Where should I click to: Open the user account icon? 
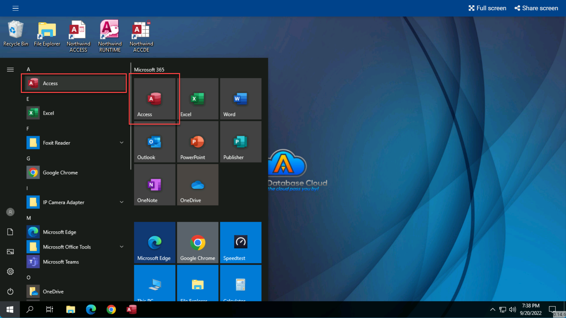tap(10, 212)
